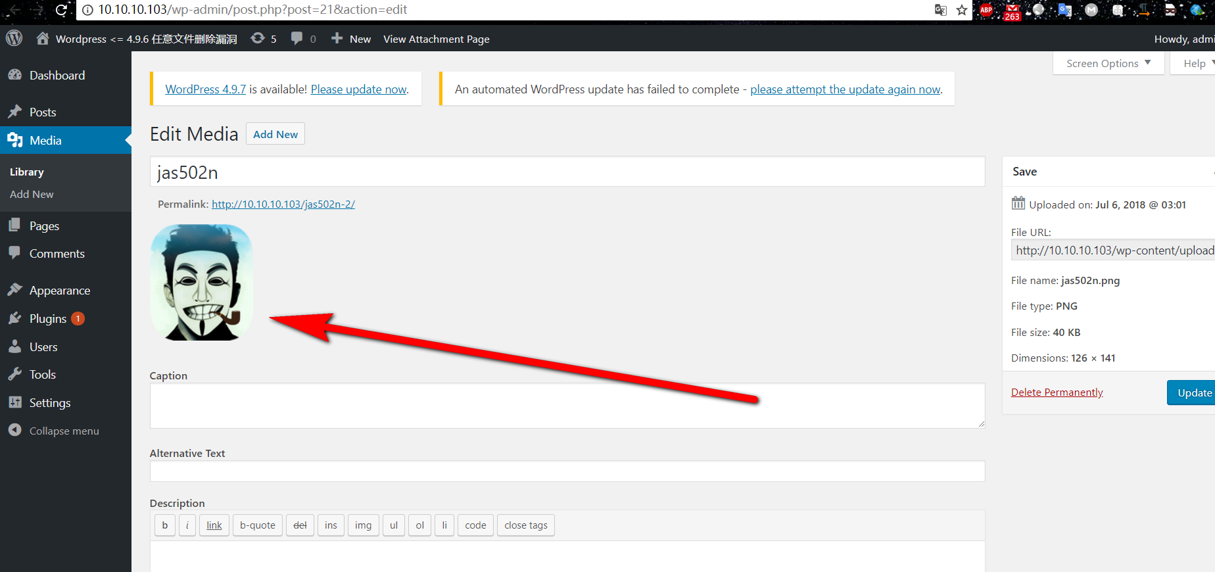Bookmark page with the star icon
Image resolution: width=1215 pixels, height=572 pixels.
(x=961, y=10)
